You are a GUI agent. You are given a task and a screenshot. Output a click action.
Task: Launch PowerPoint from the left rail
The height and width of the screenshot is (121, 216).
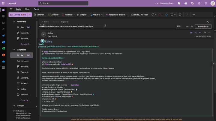pyautogui.click(x=3, y=55)
